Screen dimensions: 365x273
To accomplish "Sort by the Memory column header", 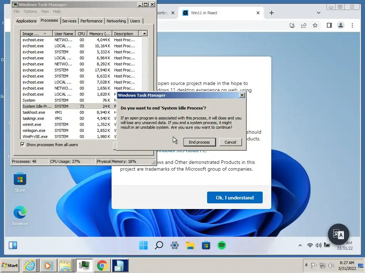I will pyautogui.click(x=100, y=34).
